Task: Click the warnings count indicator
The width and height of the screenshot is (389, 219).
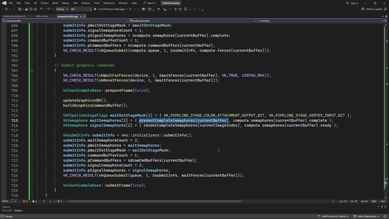Action: (34, 201)
